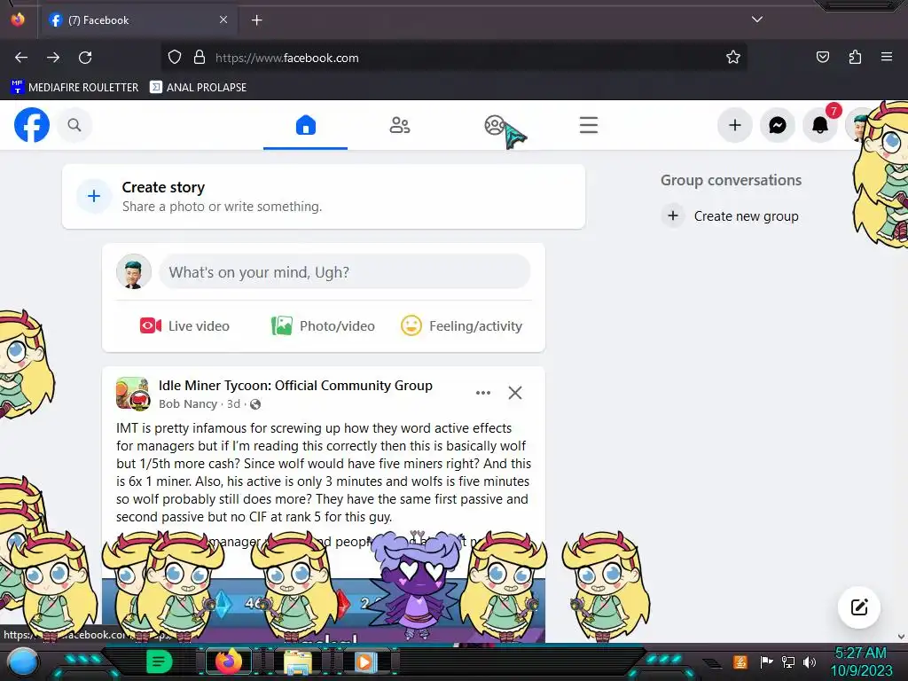Open the Facebook logo home link
The width and height of the screenshot is (908, 681).
point(32,125)
